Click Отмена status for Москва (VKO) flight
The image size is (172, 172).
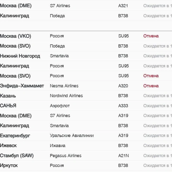tap(151, 36)
